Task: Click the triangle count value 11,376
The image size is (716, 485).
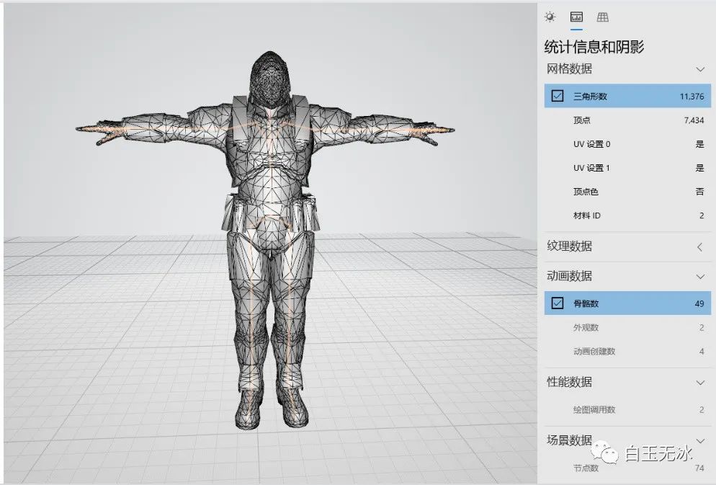Action: point(692,97)
